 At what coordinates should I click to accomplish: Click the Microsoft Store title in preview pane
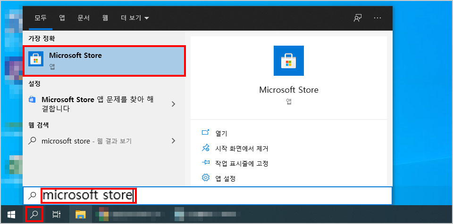[x=289, y=90]
